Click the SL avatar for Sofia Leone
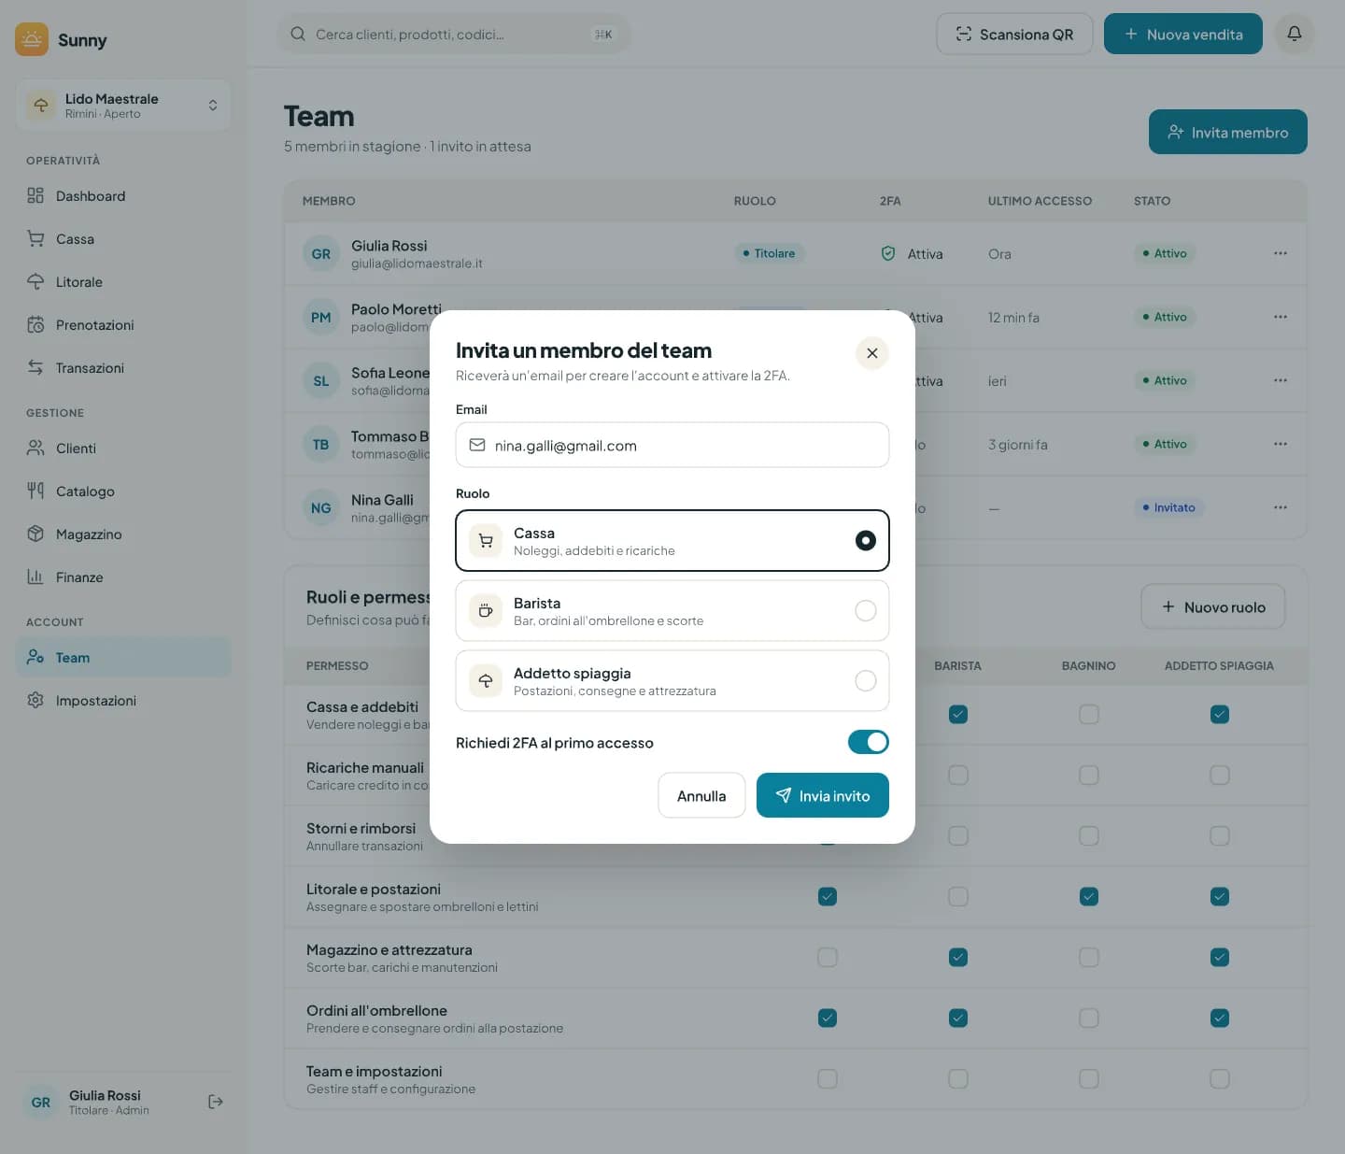Screen dimensions: 1345x1154 (320, 381)
